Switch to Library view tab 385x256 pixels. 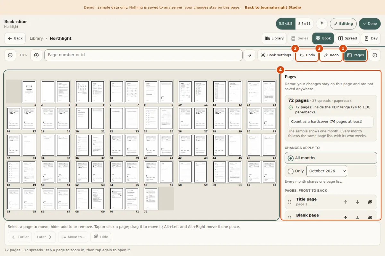tap(274, 38)
